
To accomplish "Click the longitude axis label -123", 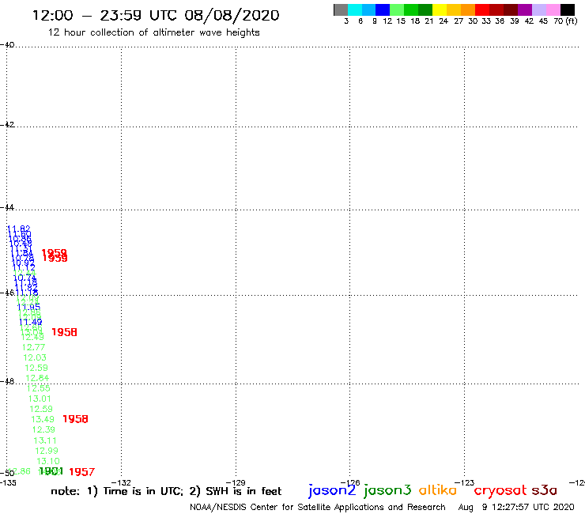I will (465, 482).
